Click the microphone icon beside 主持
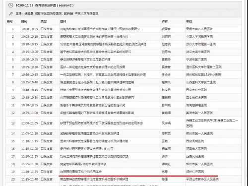The height and width of the screenshot is (186, 248). coord(11,13)
